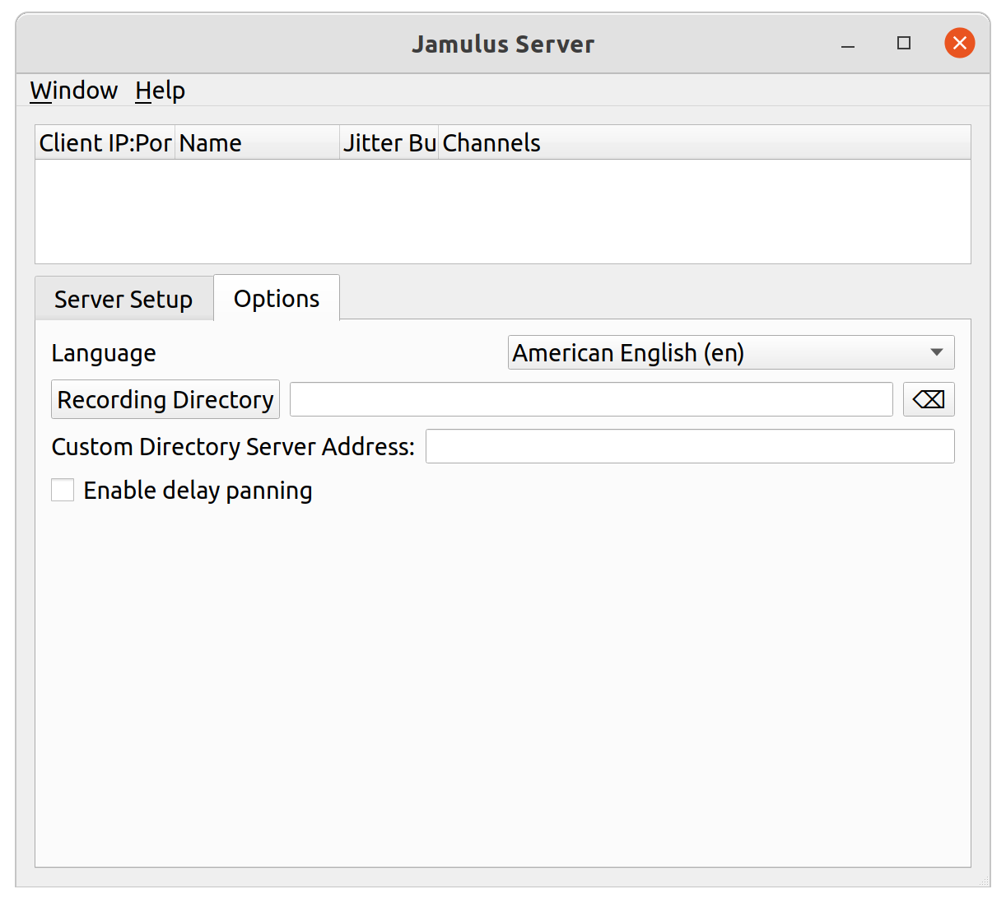The image size is (1006, 903).
Task: Sort by the Client IP:Port column header
Action: 105,142
